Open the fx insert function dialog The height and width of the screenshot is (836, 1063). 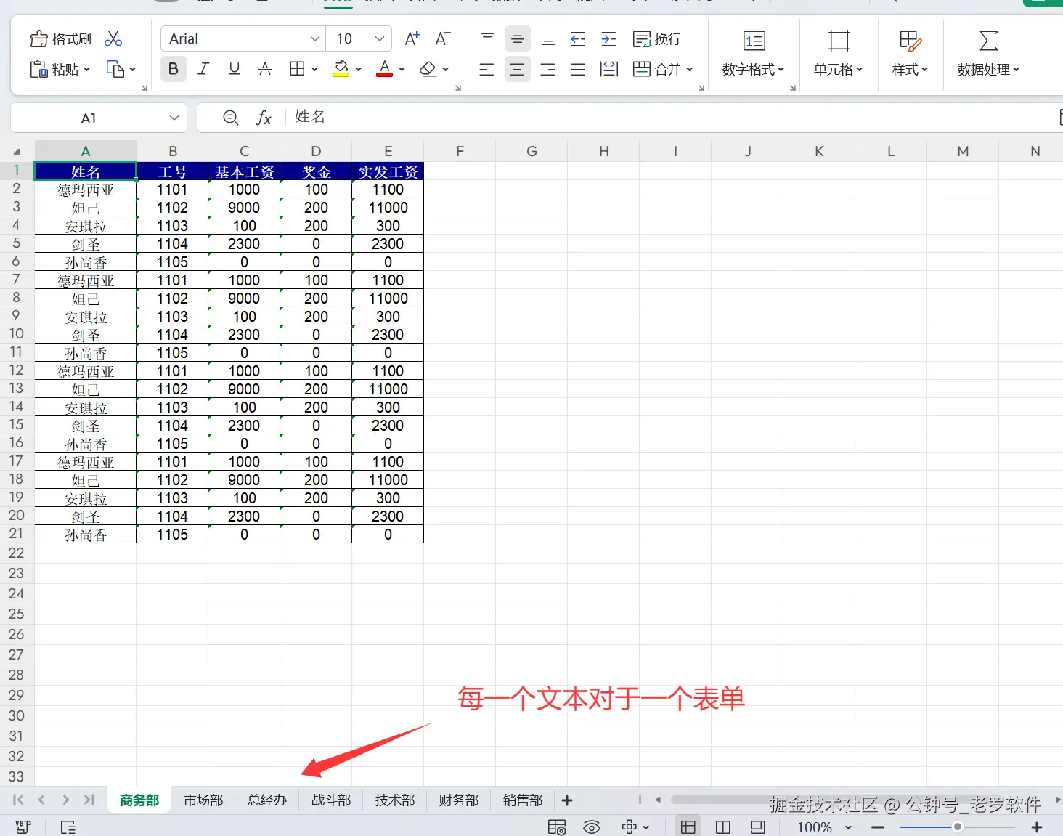264,118
